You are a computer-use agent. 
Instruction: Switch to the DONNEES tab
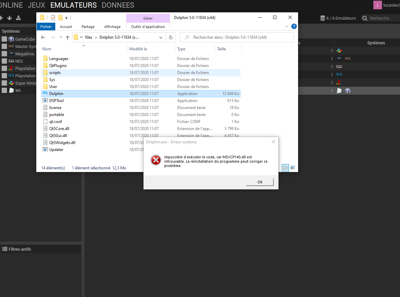118,5
